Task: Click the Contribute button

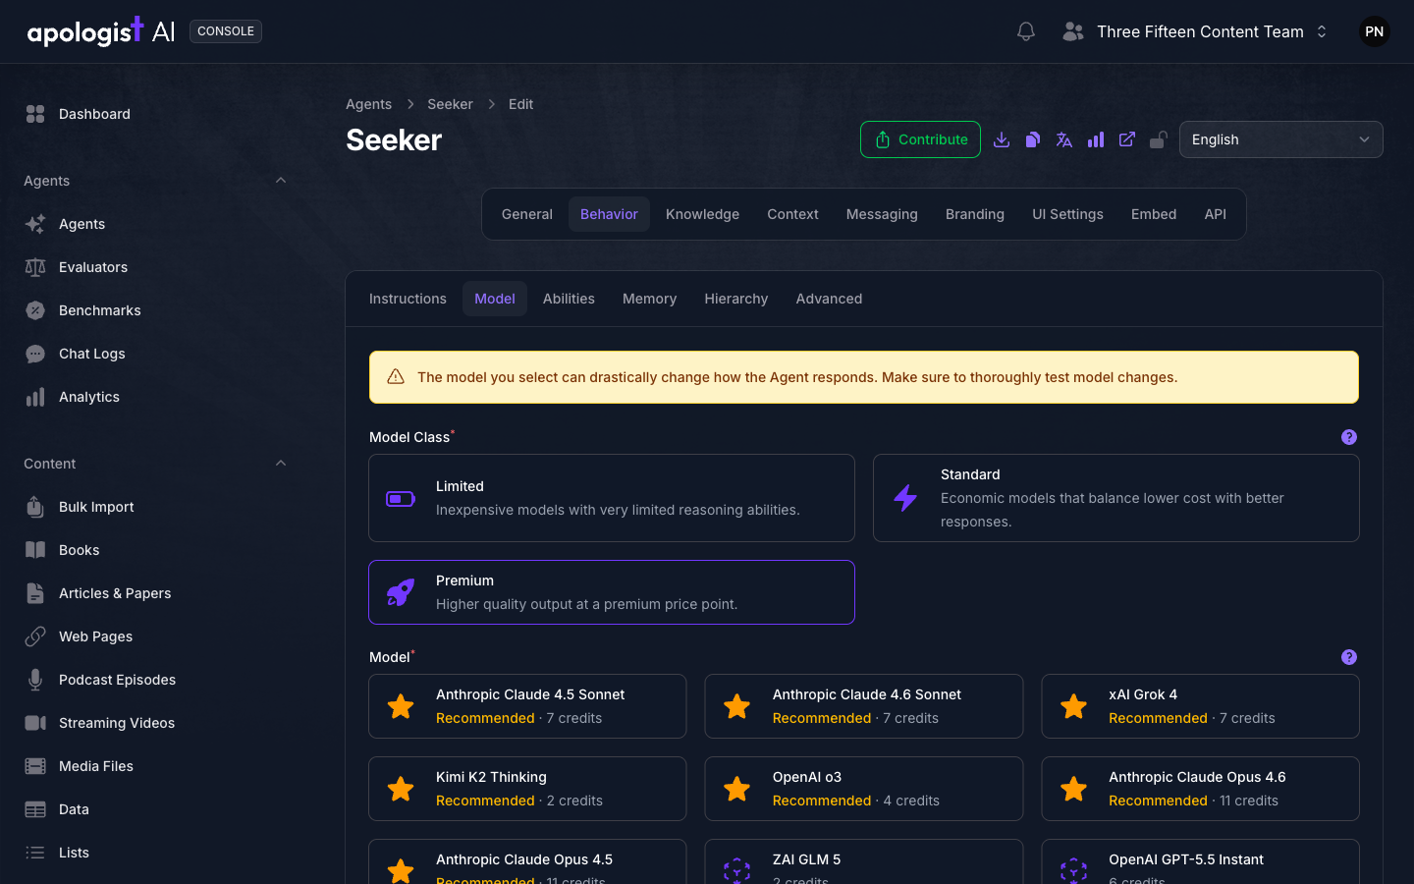Action: 920,139
